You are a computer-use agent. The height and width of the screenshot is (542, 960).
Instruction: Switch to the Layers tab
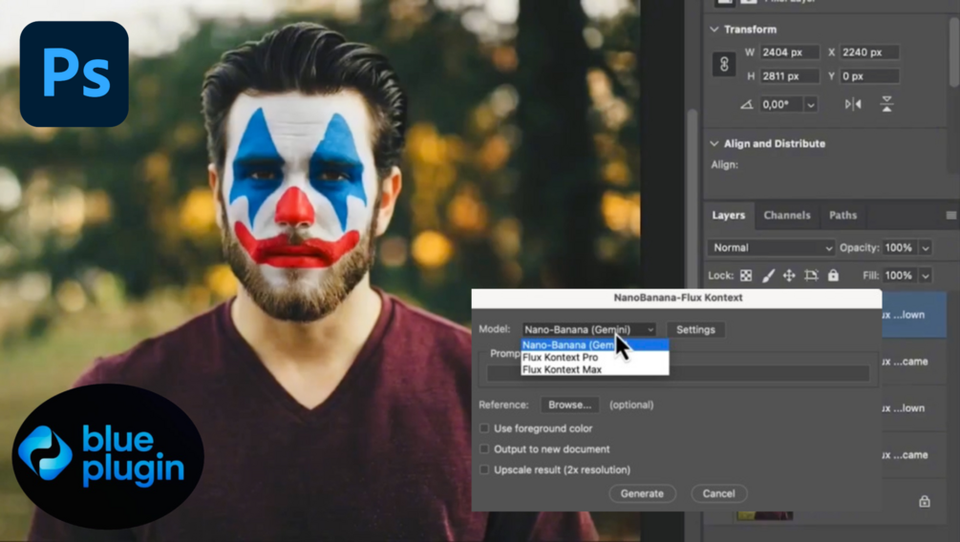[729, 216]
